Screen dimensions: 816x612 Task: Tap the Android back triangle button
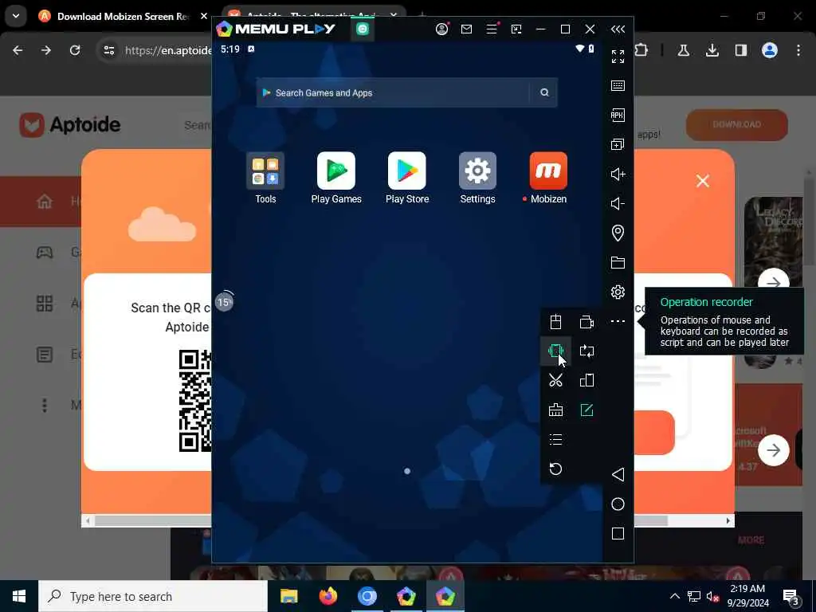[618, 474]
